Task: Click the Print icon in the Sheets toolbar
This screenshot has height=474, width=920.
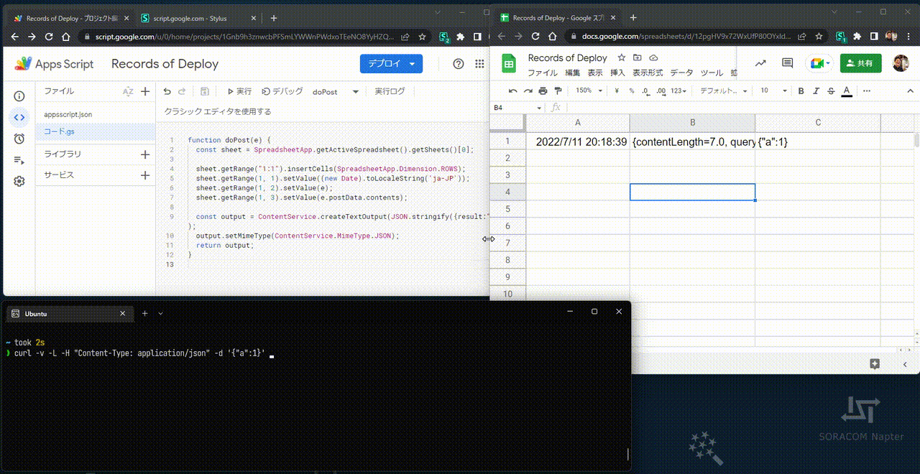Action: [542, 91]
